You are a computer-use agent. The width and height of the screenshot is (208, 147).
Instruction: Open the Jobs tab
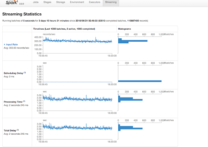[36, 2]
